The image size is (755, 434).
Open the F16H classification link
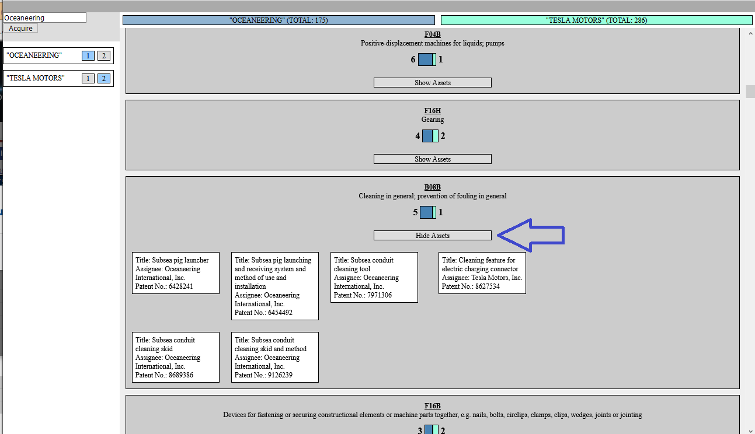pyautogui.click(x=433, y=111)
